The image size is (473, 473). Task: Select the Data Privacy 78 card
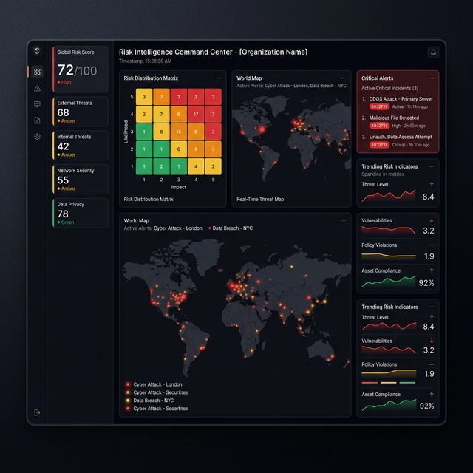coord(81,213)
